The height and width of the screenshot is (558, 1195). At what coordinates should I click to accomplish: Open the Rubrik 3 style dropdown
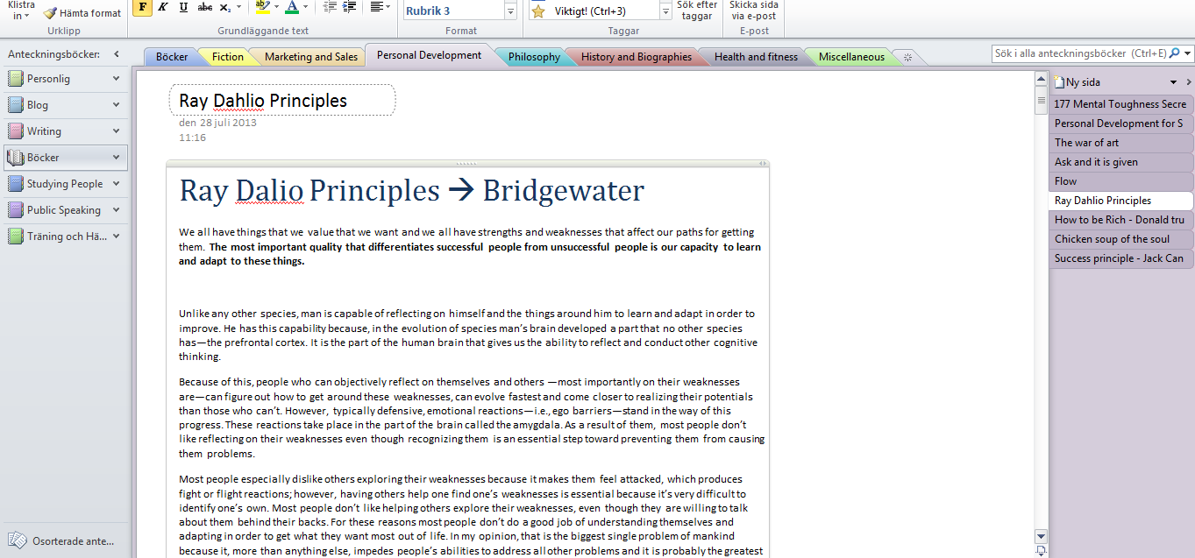510,11
